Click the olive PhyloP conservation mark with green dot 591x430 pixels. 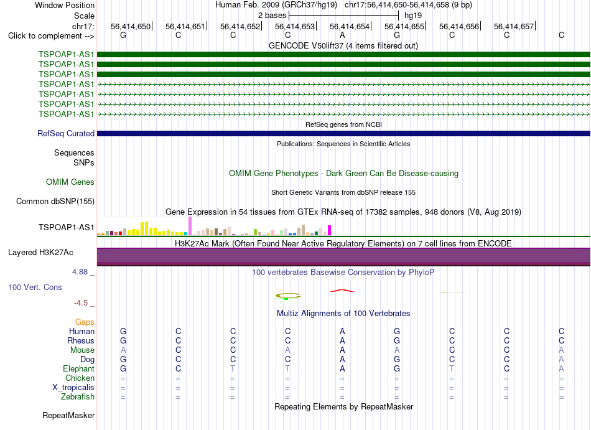point(288,296)
